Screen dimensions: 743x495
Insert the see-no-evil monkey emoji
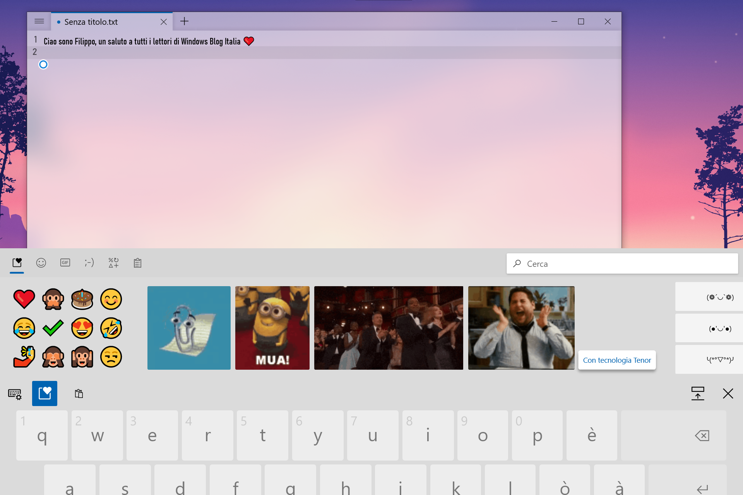pos(53,357)
